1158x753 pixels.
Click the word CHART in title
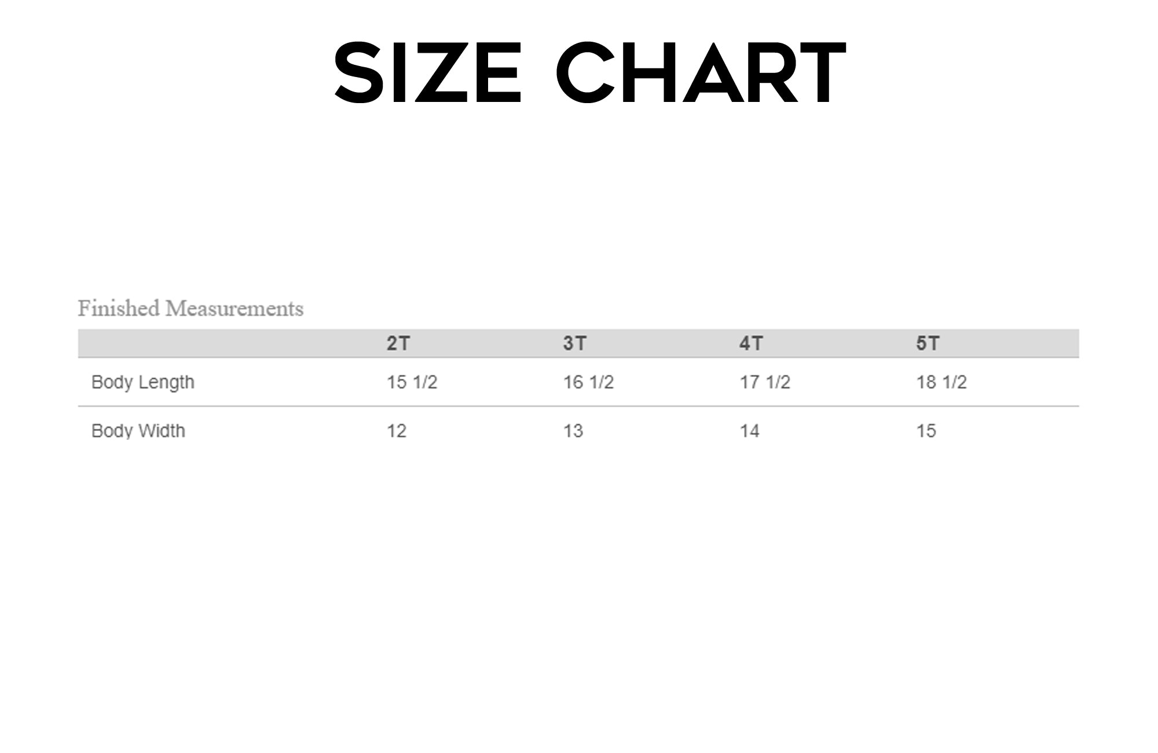pyautogui.click(x=701, y=73)
